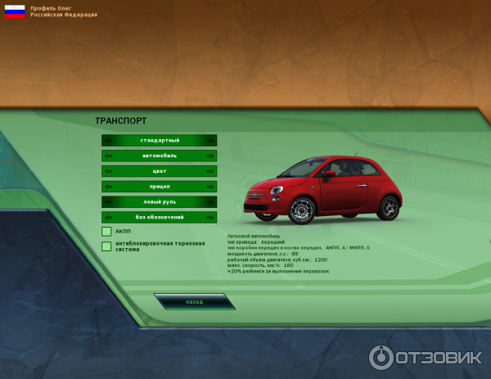Click the левый руль left arrow
This screenshot has width=491, height=379.
pos(108,202)
